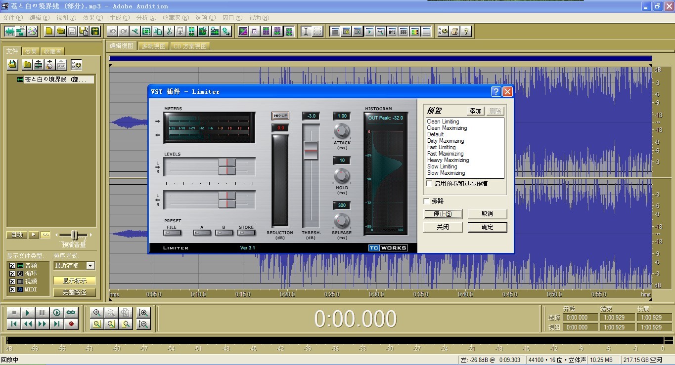This screenshot has height=365, width=675.
Task: Click the zoom in vertically icon
Action: tap(143, 313)
